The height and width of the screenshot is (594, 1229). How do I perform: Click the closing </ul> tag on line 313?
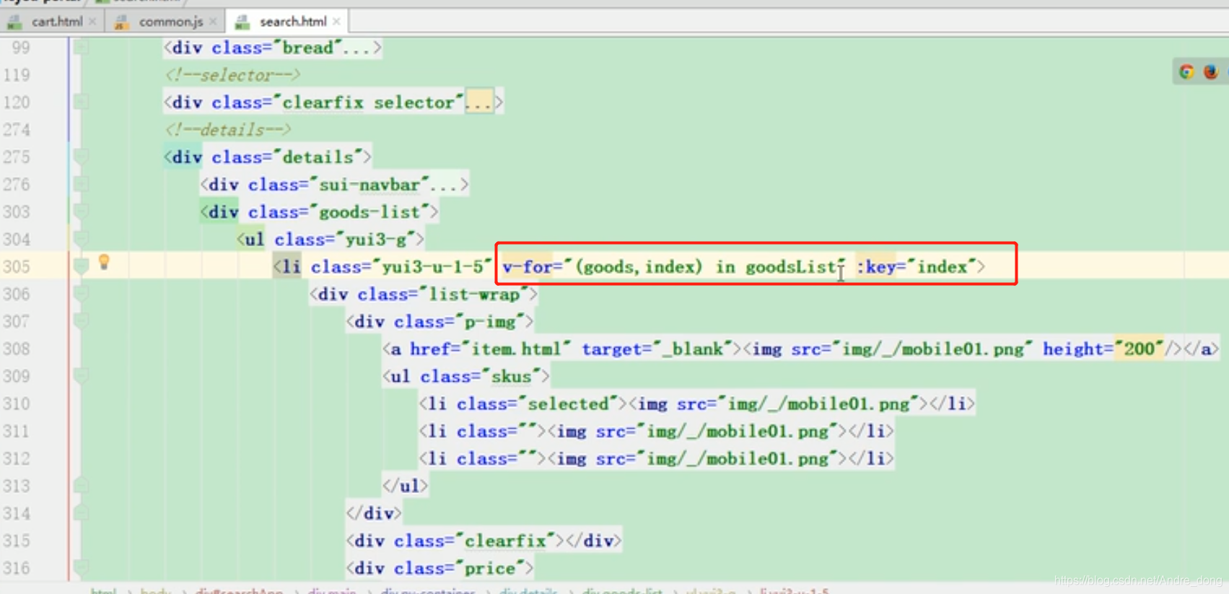click(405, 486)
